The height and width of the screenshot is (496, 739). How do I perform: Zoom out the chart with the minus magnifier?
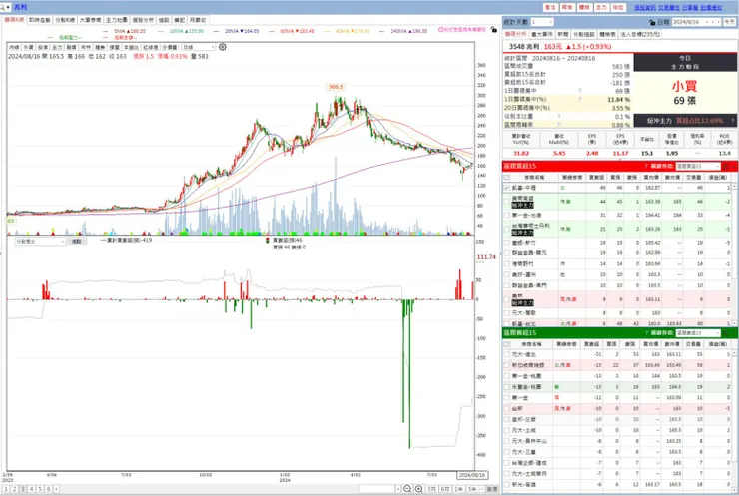click(x=407, y=489)
